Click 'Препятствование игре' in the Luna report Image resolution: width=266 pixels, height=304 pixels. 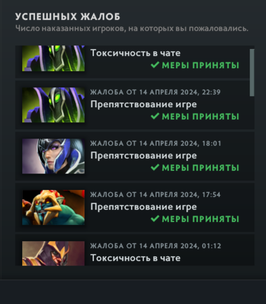click(x=144, y=156)
